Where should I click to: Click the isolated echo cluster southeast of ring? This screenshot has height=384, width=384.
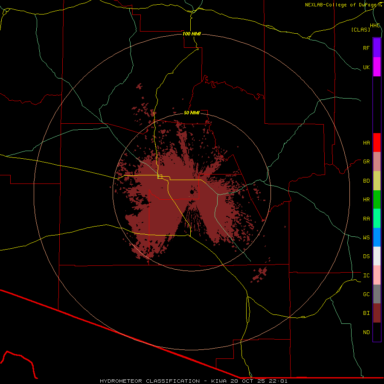point(259,274)
